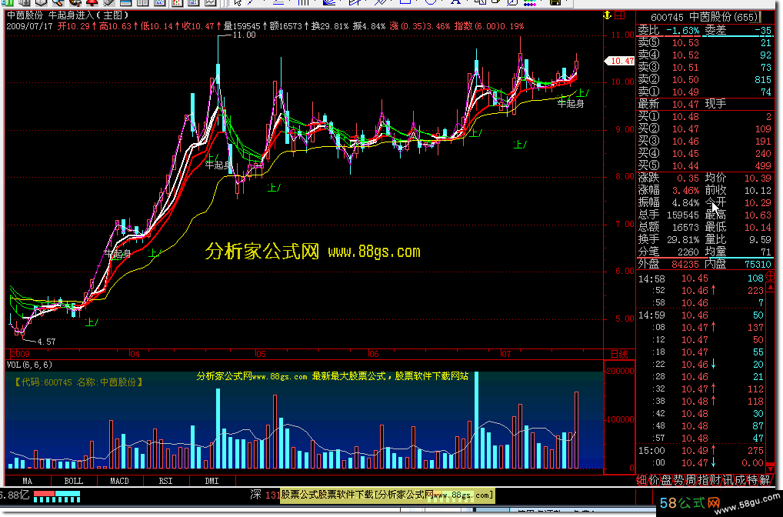Click the 11.00 high price label on chart
Image resolution: width=783 pixels, height=517 pixels.
click(x=244, y=35)
